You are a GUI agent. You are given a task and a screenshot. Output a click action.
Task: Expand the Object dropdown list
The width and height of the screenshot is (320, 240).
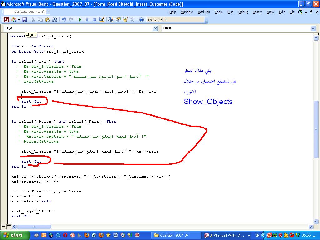pyautogui.click(x=156, y=28)
